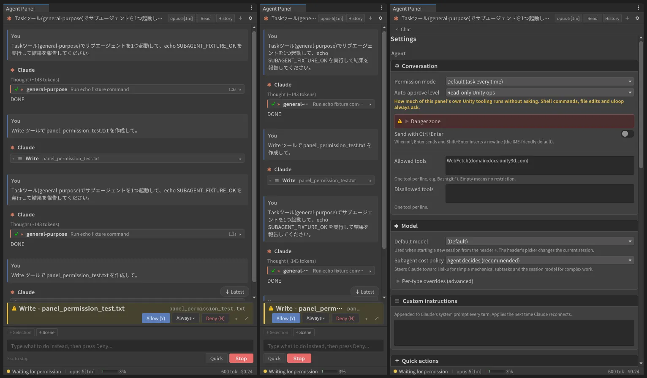Click Read in the right panel header
The width and height of the screenshot is (647, 378).
coord(593,18)
